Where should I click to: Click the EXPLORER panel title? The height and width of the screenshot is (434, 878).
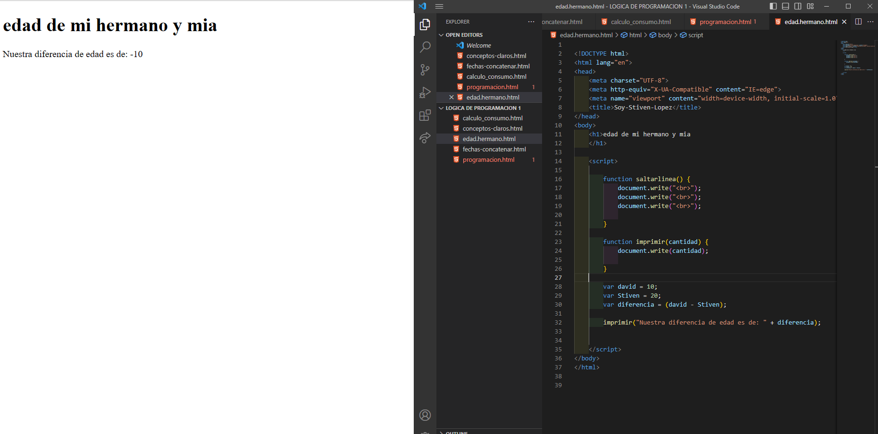click(458, 22)
